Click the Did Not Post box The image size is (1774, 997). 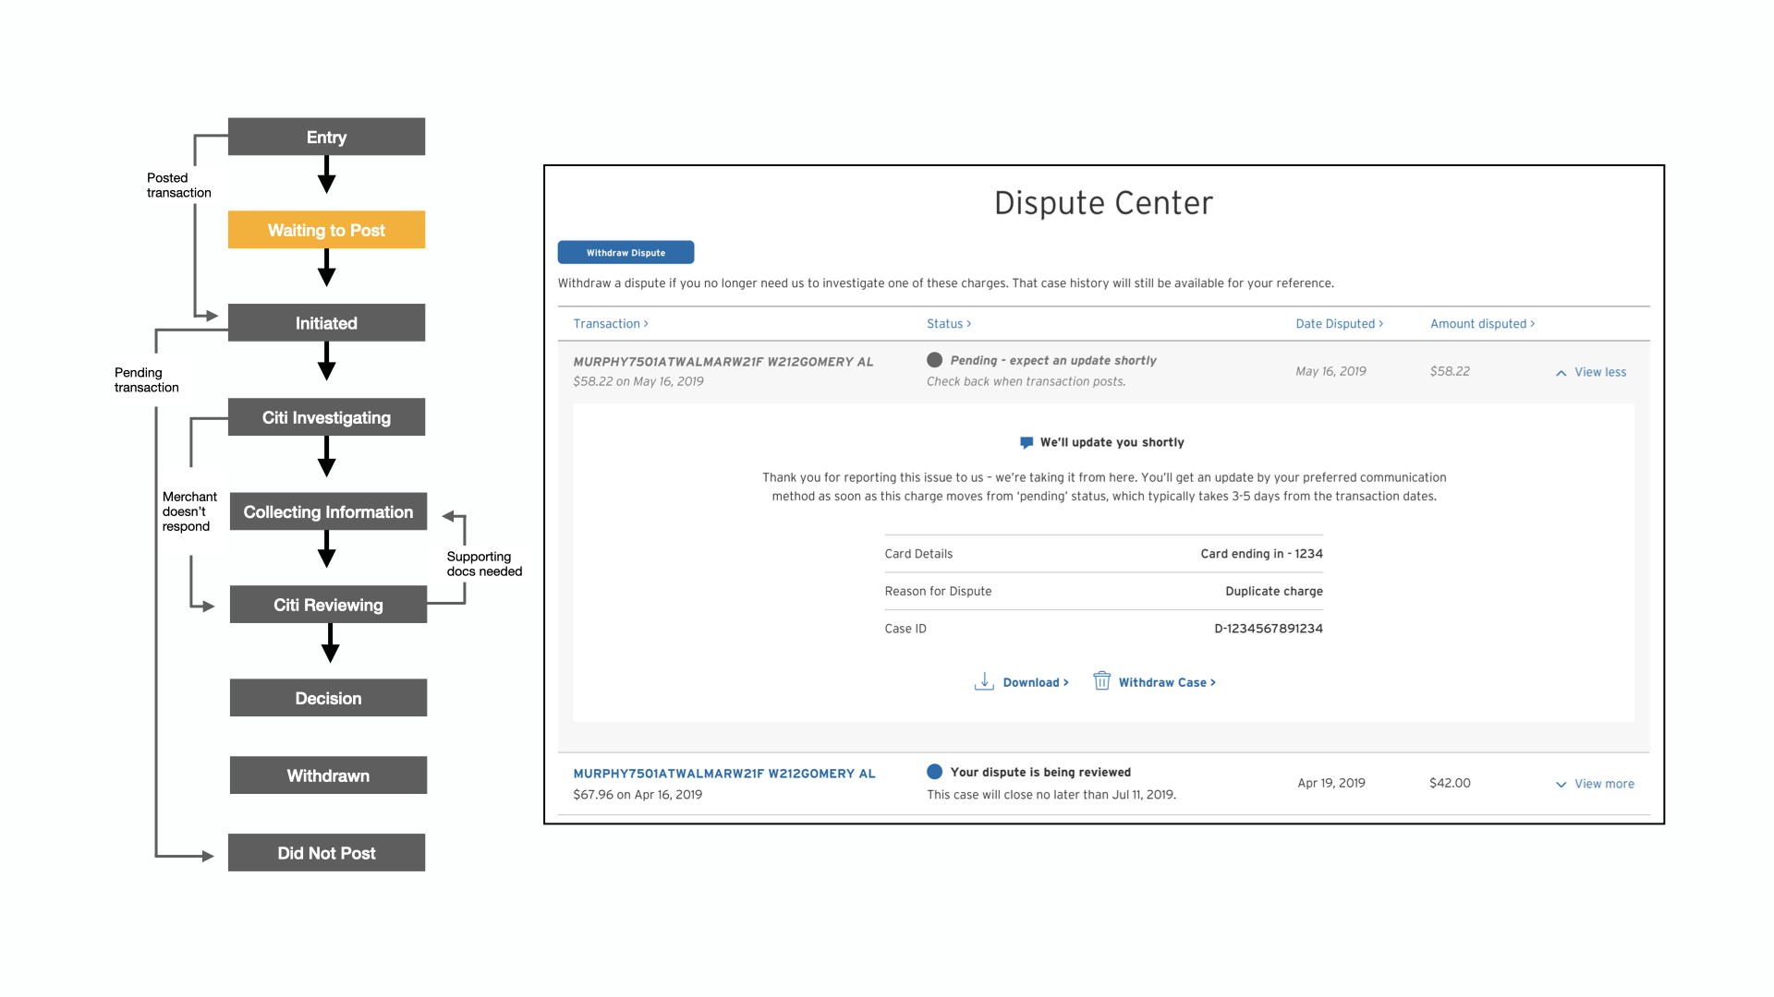pos(326,853)
